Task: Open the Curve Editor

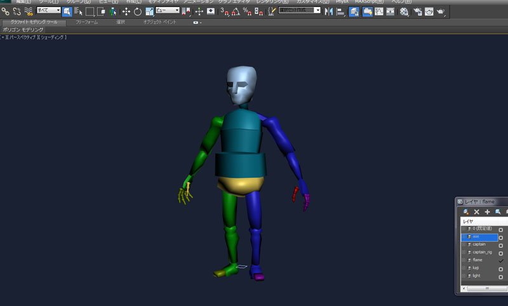Action: point(378,11)
